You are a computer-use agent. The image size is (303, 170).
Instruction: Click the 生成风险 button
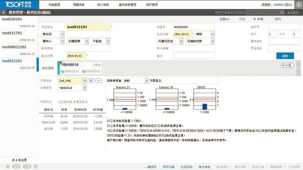pos(186,167)
